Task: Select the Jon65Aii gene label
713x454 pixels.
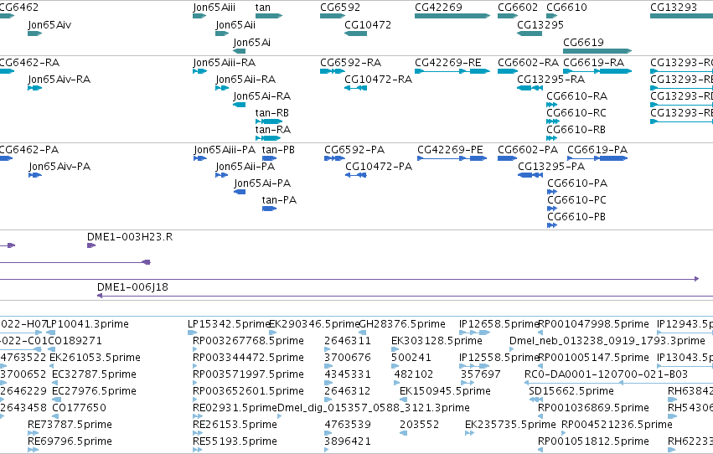Action: (x=235, y=24)
